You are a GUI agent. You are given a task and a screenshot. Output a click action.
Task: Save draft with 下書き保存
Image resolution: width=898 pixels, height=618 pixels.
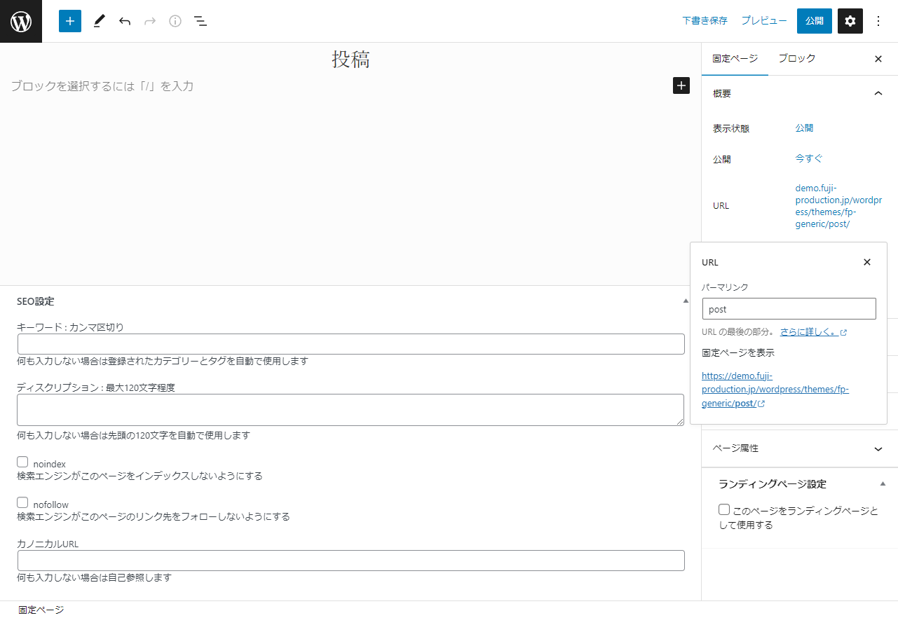(705, 21)
